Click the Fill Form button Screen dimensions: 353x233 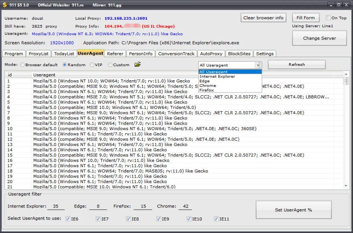coord(305,18)
